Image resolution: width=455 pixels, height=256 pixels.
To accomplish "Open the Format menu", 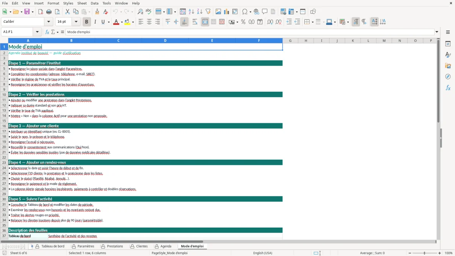I will click(x=53, y=3).
